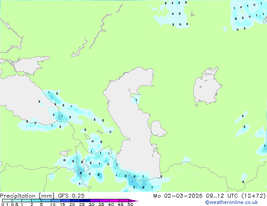The height and width of the screenshot is (206, 267).
Task: Click the 0.5–1 mm legend swatch
Action: [x=17, y=201]
